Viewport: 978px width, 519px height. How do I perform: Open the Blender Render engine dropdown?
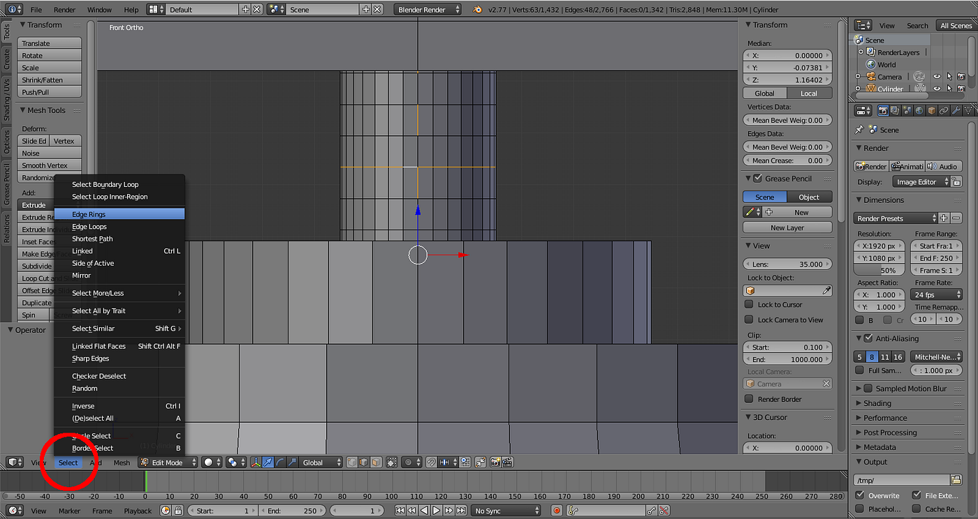(x=428, y=10)
